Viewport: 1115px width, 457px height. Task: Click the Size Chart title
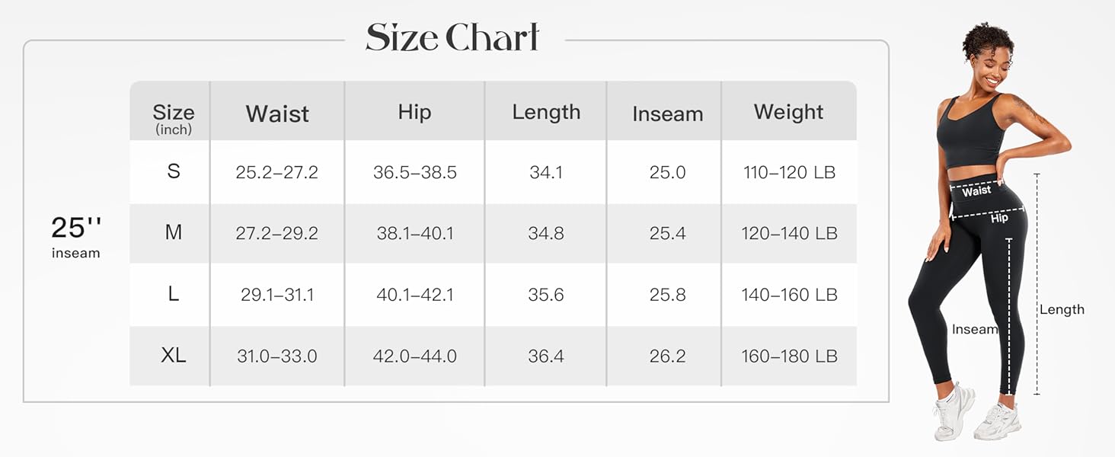coord(452,37)
